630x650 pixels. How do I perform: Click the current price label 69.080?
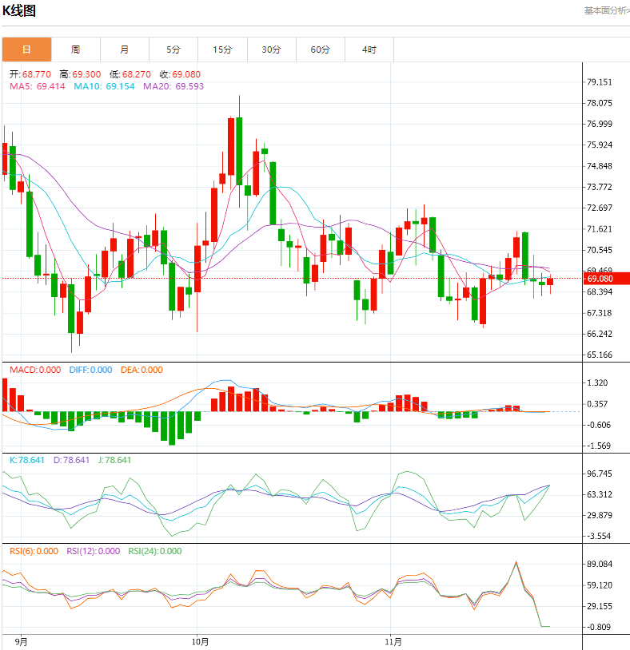click(x=606, y=279)
